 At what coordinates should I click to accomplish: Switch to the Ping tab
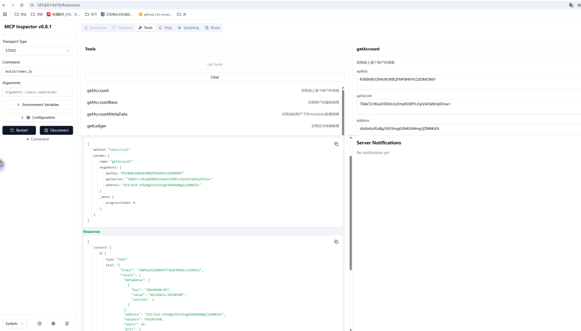tap(165, 28)
